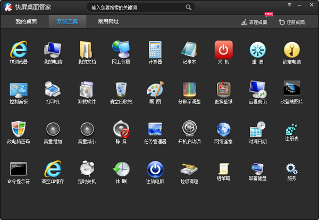Image resolution: width=319 pixels, height=220 pixels.
Task: Open 开机启动项 startup items icon
Action: coord(189,128)
